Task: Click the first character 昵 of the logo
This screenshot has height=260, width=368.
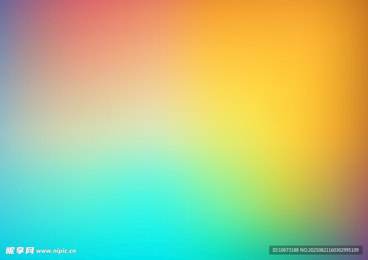Action: click(10, 250)
